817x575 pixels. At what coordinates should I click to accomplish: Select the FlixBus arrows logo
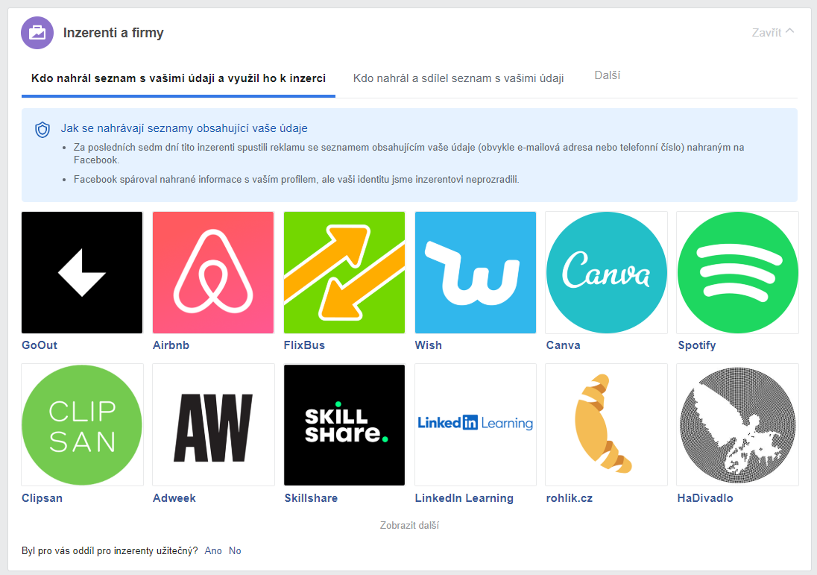pyautogui.click(x=344, y=272)
